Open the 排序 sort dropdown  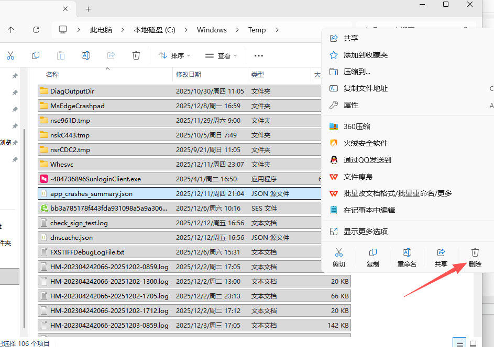(174, 55)
